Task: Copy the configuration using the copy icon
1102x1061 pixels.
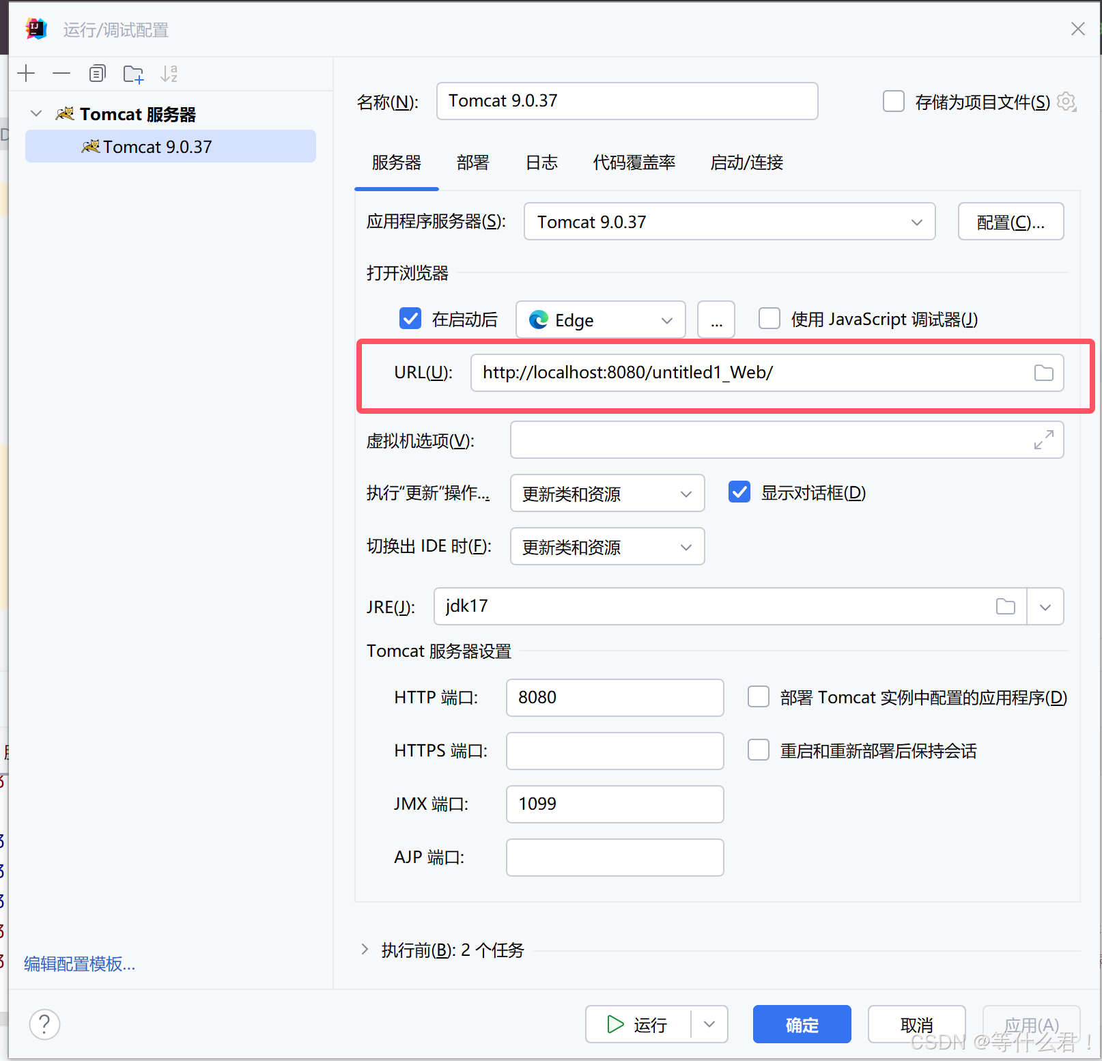Action: coord(98,73)
